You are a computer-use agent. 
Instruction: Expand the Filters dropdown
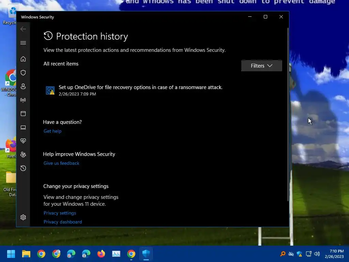(261, 66)
